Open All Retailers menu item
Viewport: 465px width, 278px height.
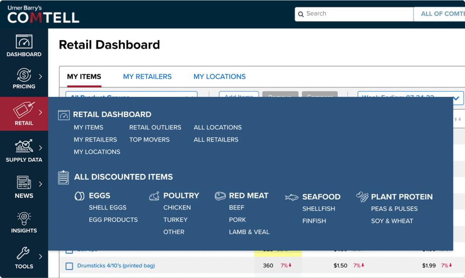216,140
